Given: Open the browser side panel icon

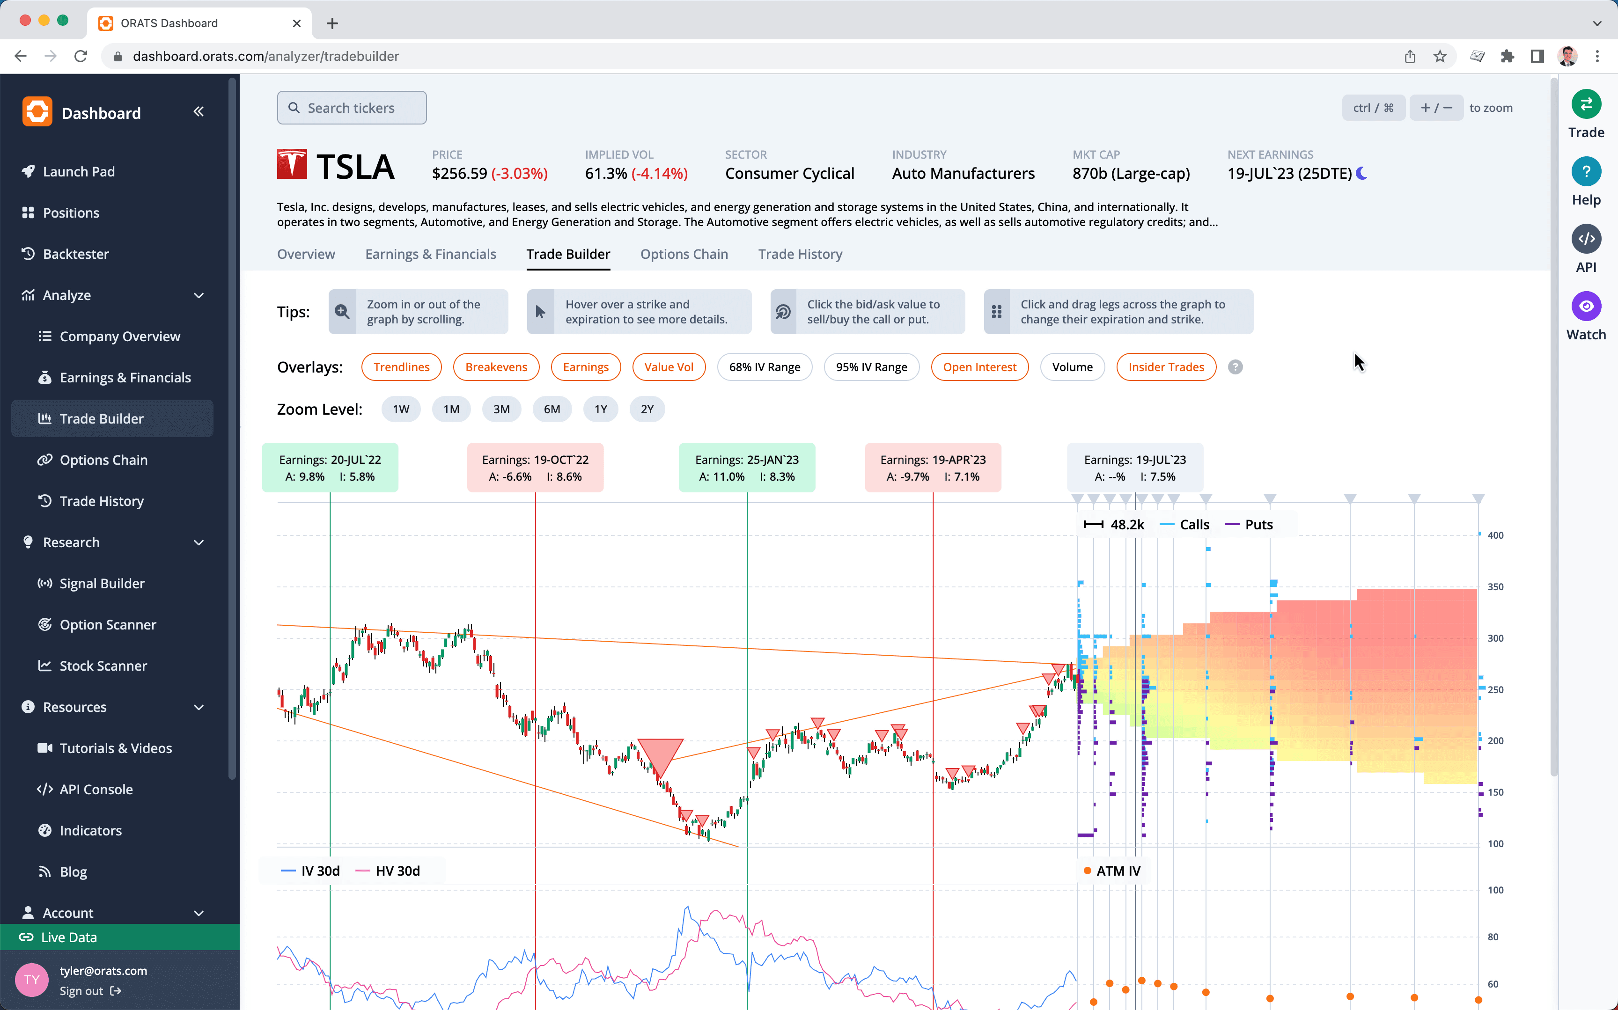Looking at the screenshot, I should pos(1537,56).
